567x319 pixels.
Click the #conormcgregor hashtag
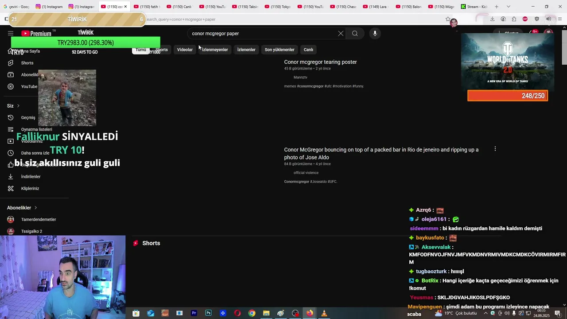tap(310, 86)
